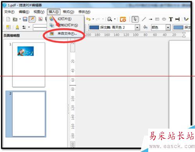Click the orange slide show icon
The height and width of the screenshot is (152, 195).
tap(123, 19)
